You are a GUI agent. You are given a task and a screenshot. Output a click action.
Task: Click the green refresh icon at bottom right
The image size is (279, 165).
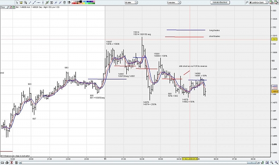click(262, 162)
